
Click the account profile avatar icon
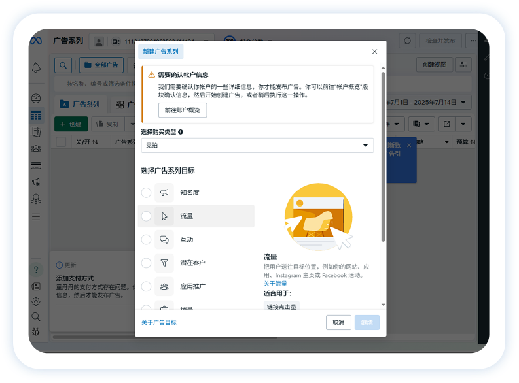[99, 42]
